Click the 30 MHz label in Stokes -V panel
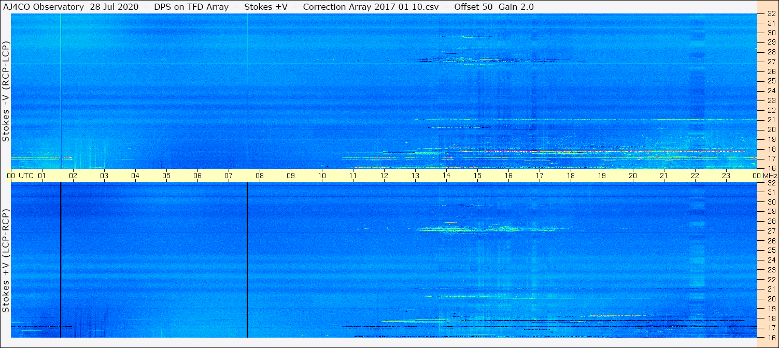Viewport: 779px width, 348px height. [x=771, y=32]
